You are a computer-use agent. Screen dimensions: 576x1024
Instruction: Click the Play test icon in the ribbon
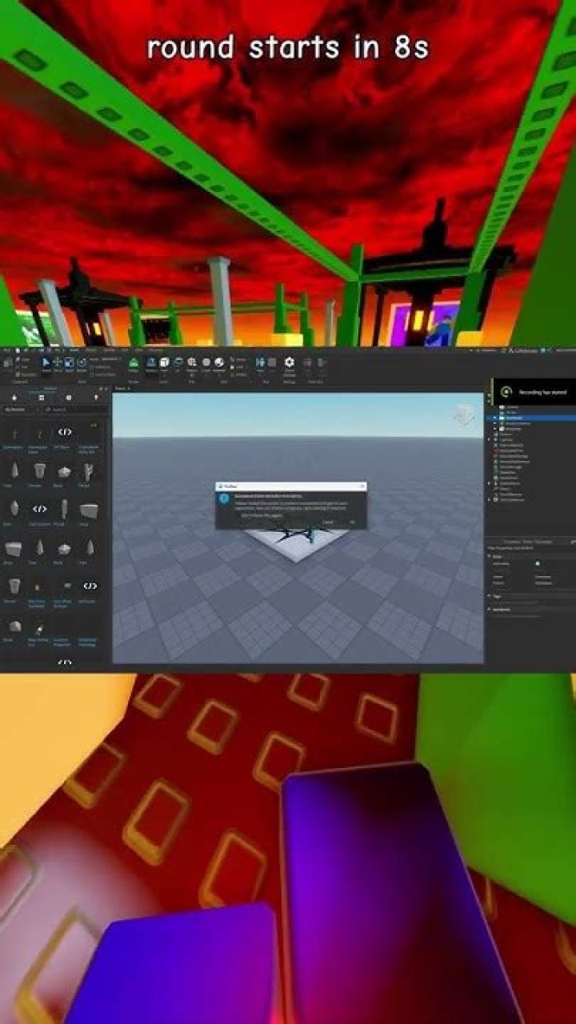coord(261,363)
